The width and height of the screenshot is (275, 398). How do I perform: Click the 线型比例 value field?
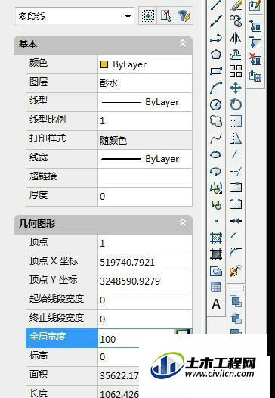tap(145, 121)
